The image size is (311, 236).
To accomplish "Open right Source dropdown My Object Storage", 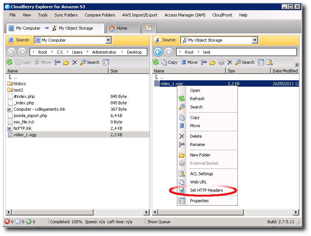I will click(x=219, y=40).
